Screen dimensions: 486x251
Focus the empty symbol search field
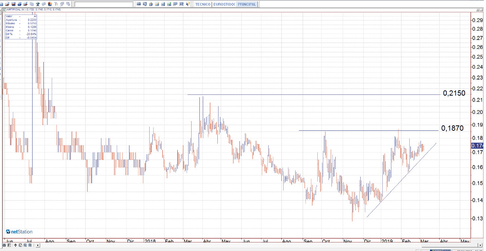point(104,4)
